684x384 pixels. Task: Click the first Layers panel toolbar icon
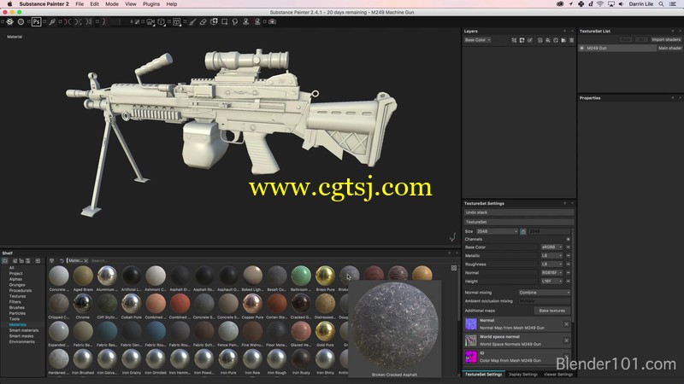[x=514, y=40]
